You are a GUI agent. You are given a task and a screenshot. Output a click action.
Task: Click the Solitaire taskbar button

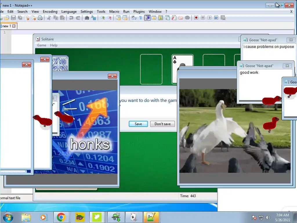pos(134,217)
